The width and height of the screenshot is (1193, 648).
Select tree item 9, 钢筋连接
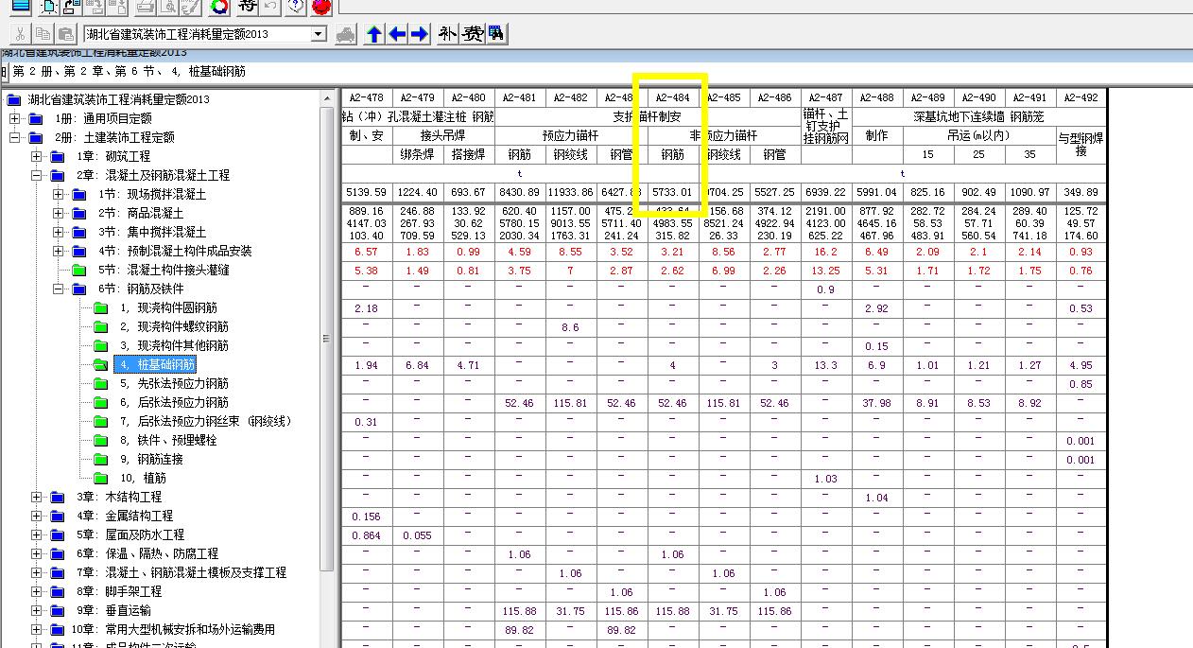click(150, 459)
